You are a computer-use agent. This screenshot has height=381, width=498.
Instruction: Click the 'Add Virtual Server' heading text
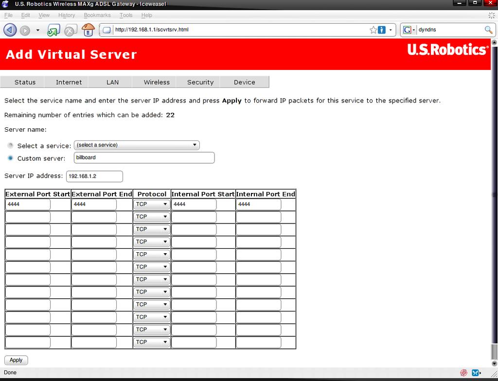71,54
